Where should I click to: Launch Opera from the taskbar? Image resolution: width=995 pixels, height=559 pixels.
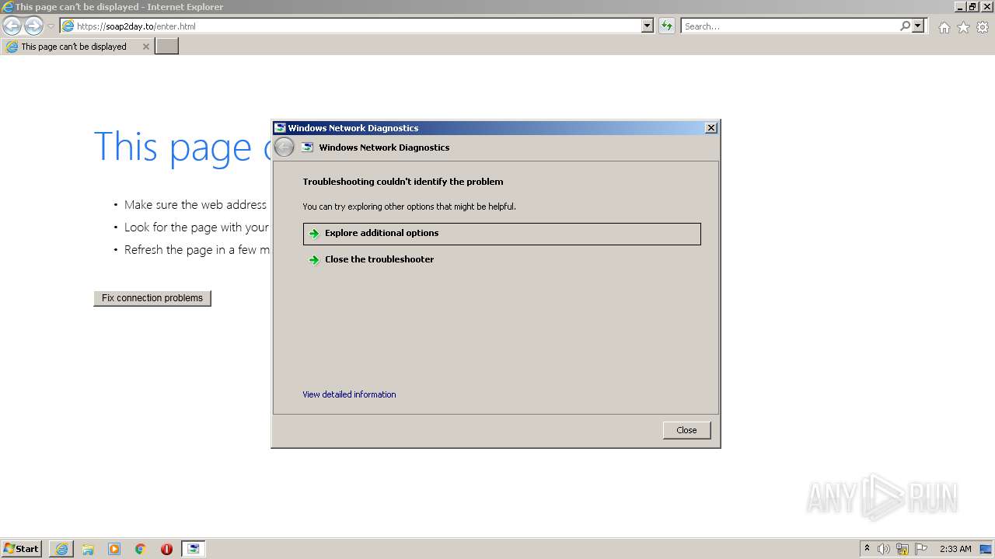(166, 549)
